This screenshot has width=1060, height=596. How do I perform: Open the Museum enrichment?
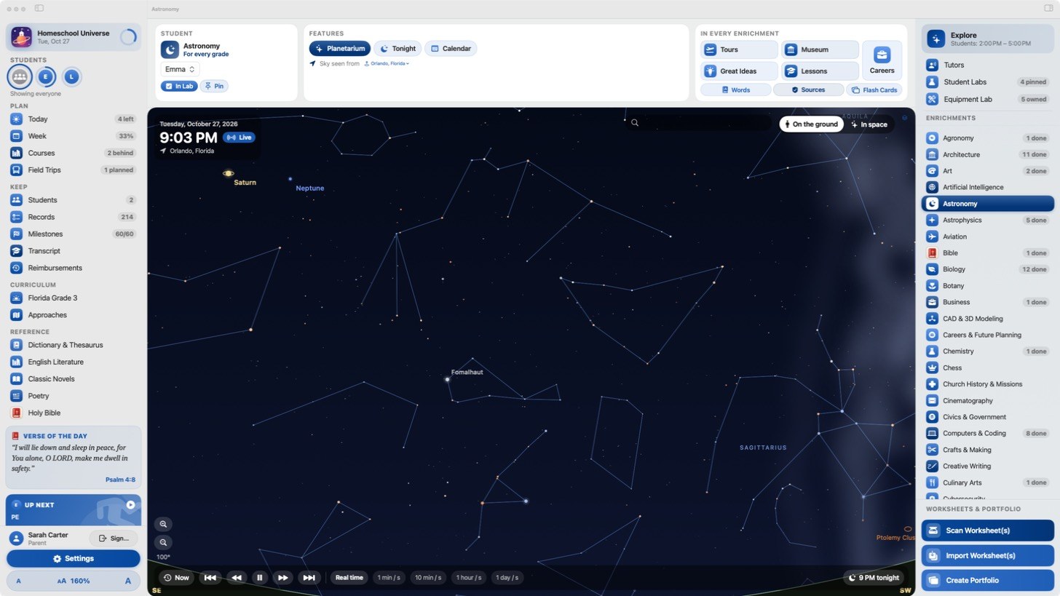[820, 49]
